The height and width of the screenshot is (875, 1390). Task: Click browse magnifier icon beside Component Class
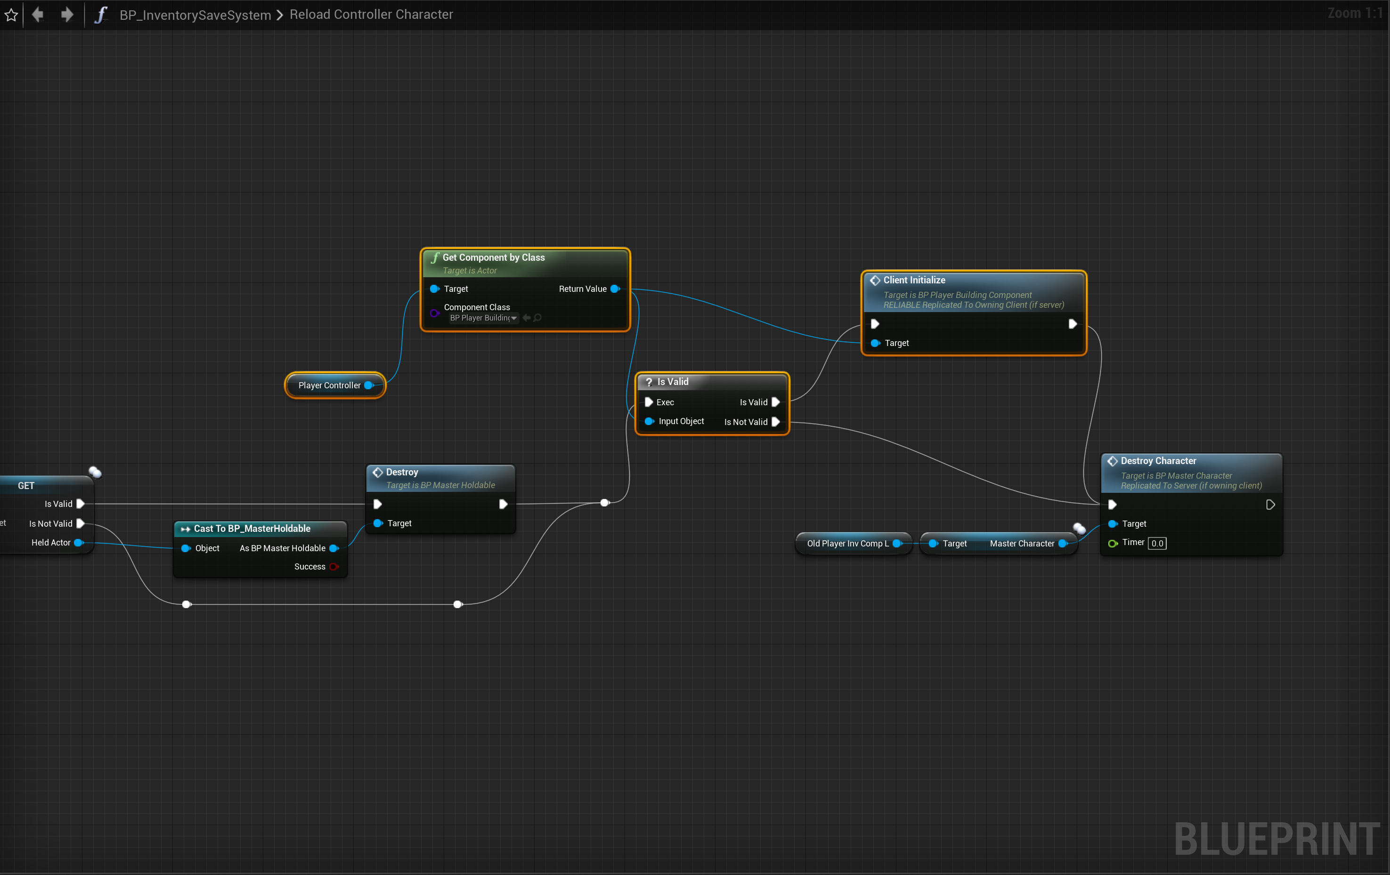[x=537, y=318]
